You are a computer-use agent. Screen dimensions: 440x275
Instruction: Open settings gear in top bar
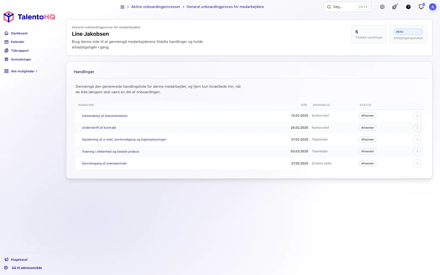pos(382,7)
